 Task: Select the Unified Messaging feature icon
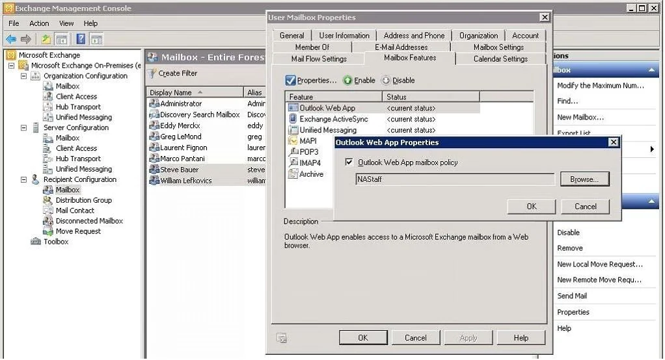[x=293, y=129]
